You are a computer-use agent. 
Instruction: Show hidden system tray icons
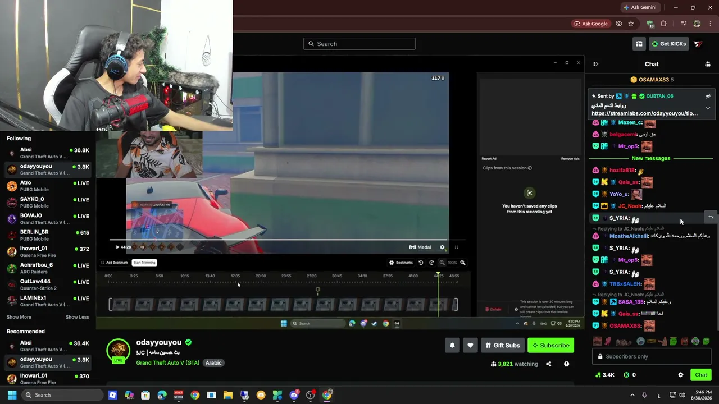[x=632, y=395]
